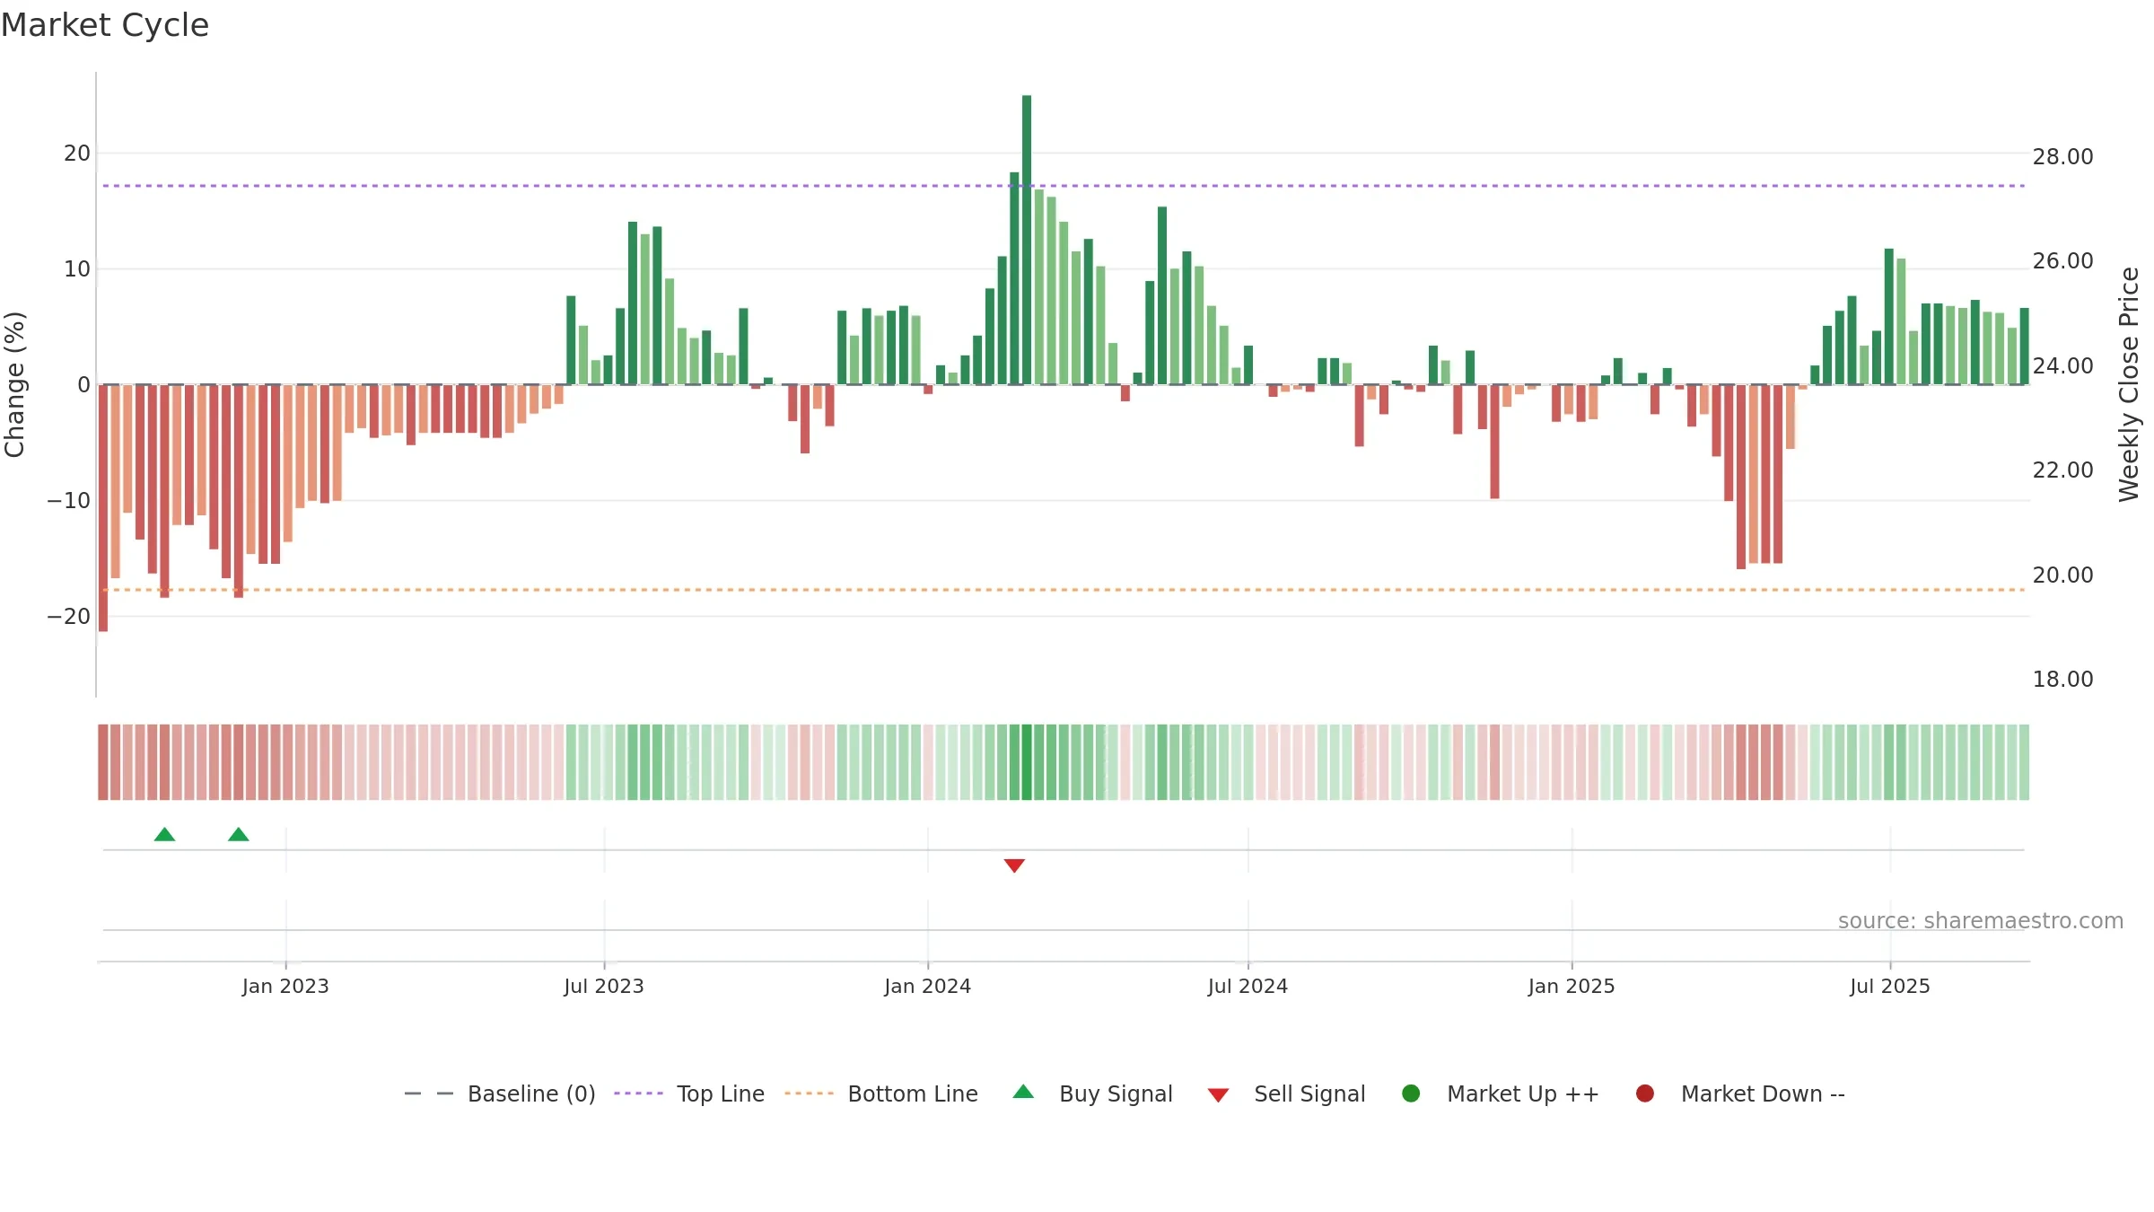Select the second buy signal marker before Jan 2023

click(239, 835)
